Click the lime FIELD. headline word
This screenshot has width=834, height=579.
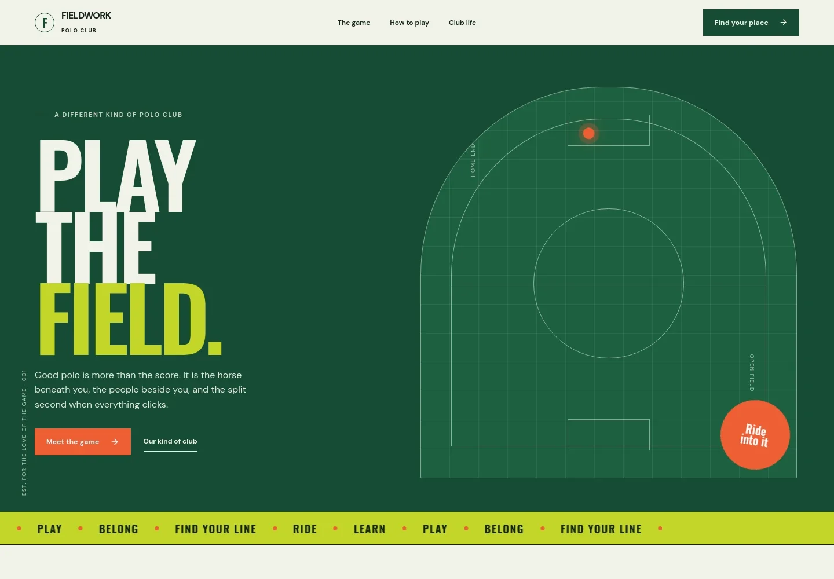tap(130, 320)
